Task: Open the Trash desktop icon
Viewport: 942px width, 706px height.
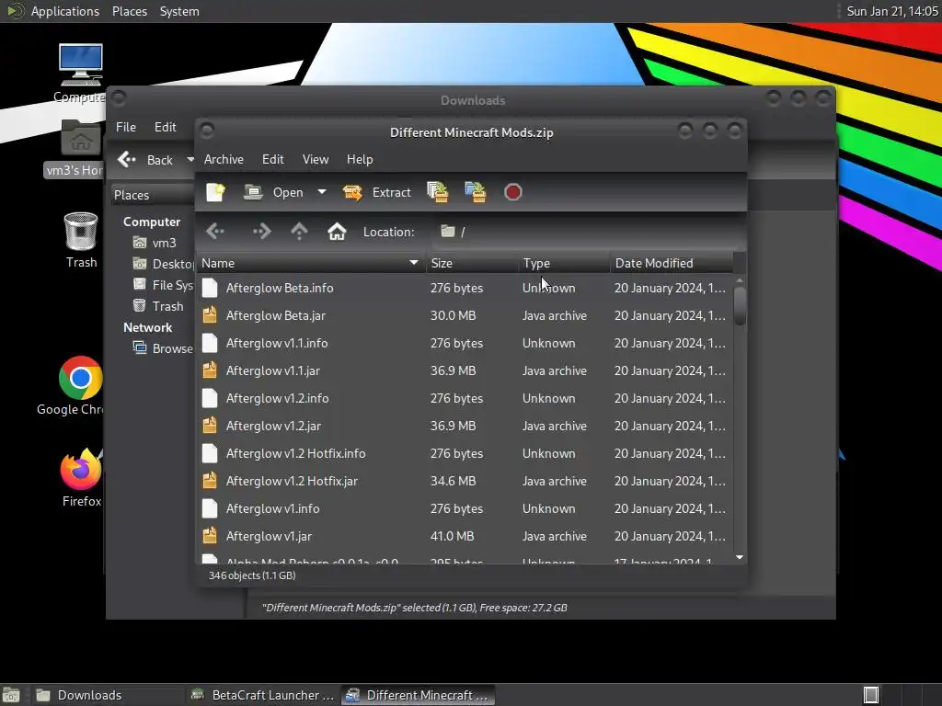Action: [x=81, y=240]
